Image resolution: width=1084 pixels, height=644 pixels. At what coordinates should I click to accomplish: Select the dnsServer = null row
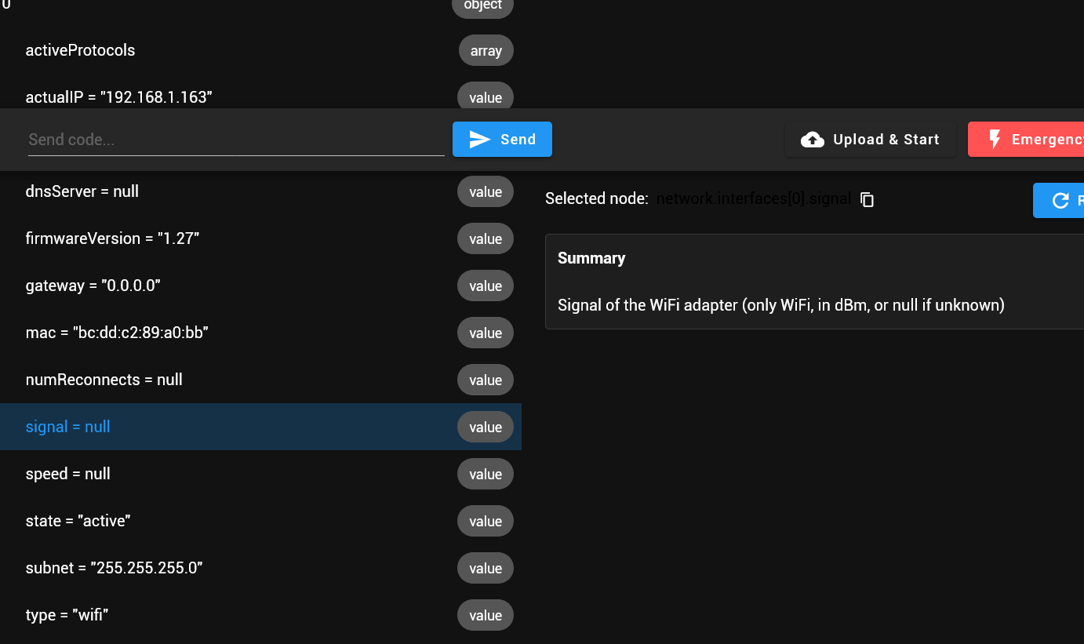tap(260, 191)
